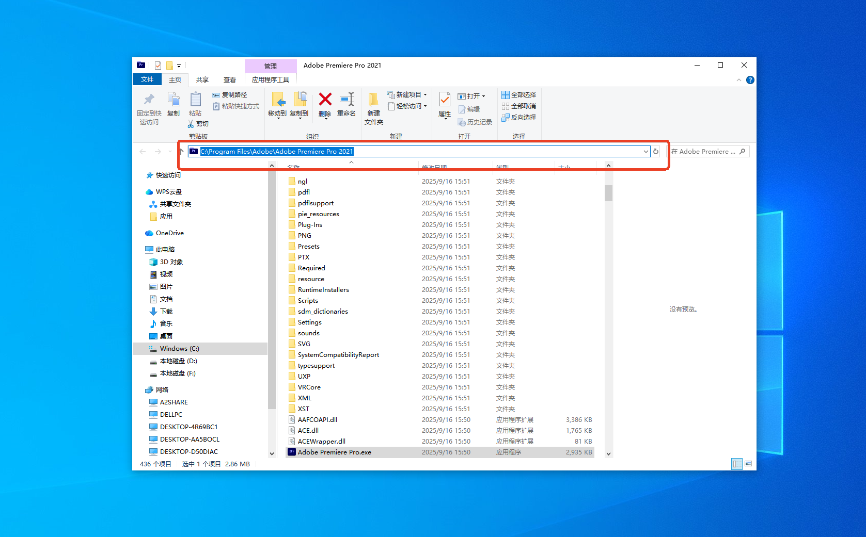Click the red Delete (删除) icon
The image size is (866, 537).
tap(325, 100)
